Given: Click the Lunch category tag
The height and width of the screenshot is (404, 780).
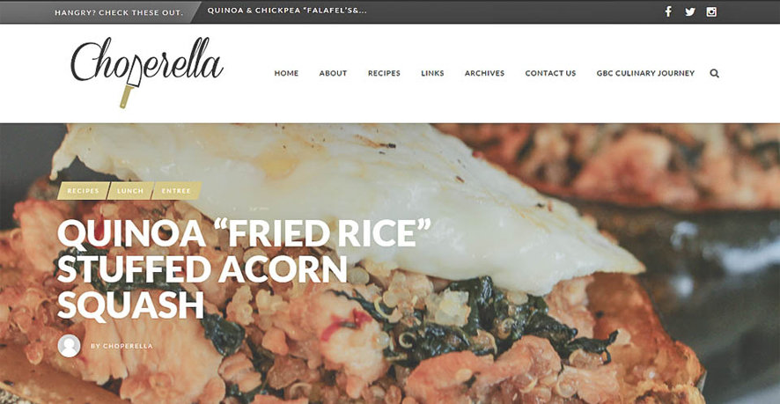Looking at the screenshot, I should [130, 190].
